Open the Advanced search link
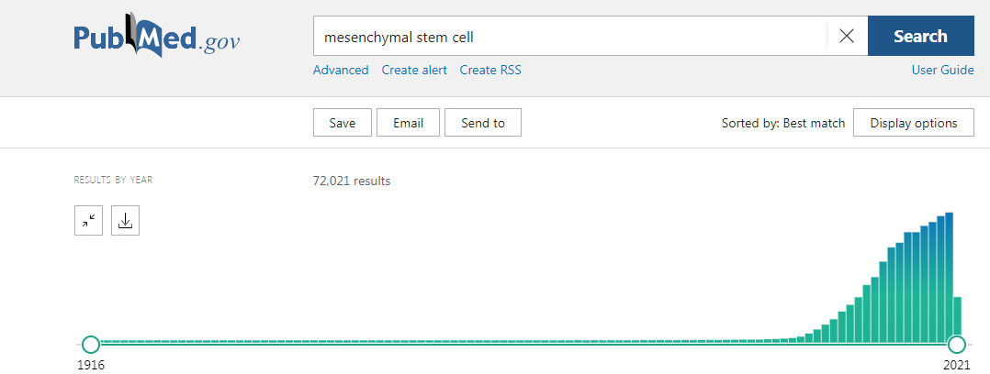 (x=341, y=70)
